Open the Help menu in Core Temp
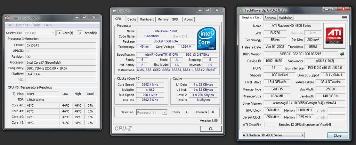 [48, 25]
